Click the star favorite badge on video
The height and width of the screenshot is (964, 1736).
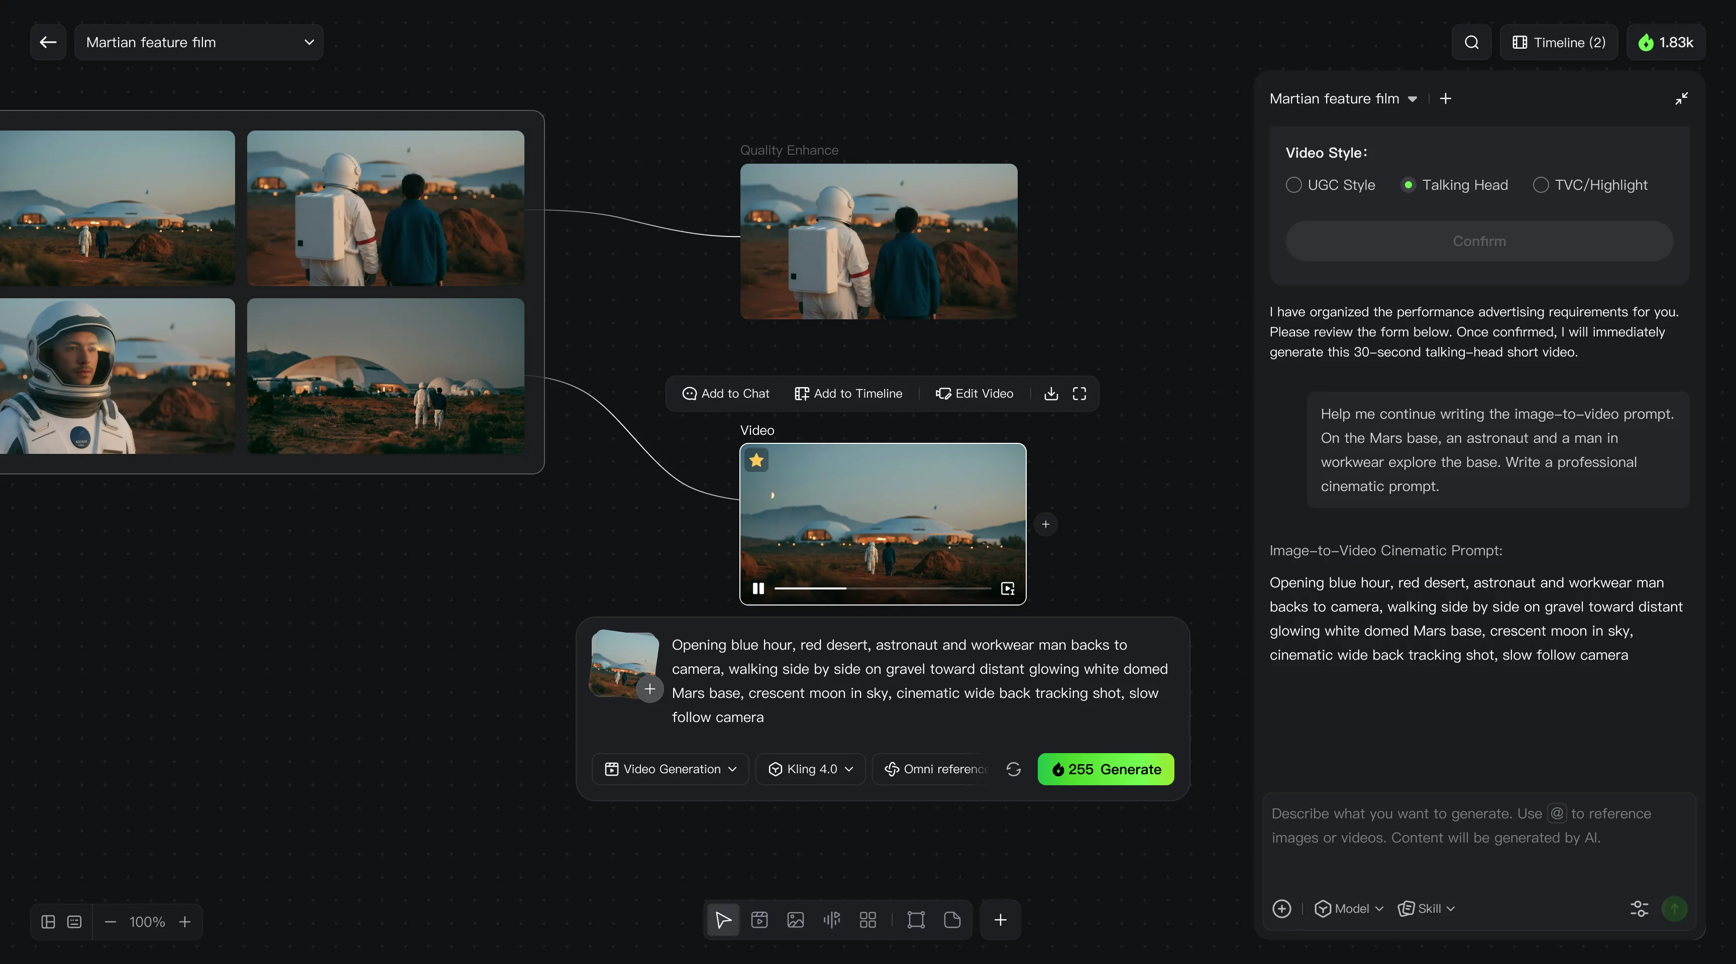pos(756,460)
